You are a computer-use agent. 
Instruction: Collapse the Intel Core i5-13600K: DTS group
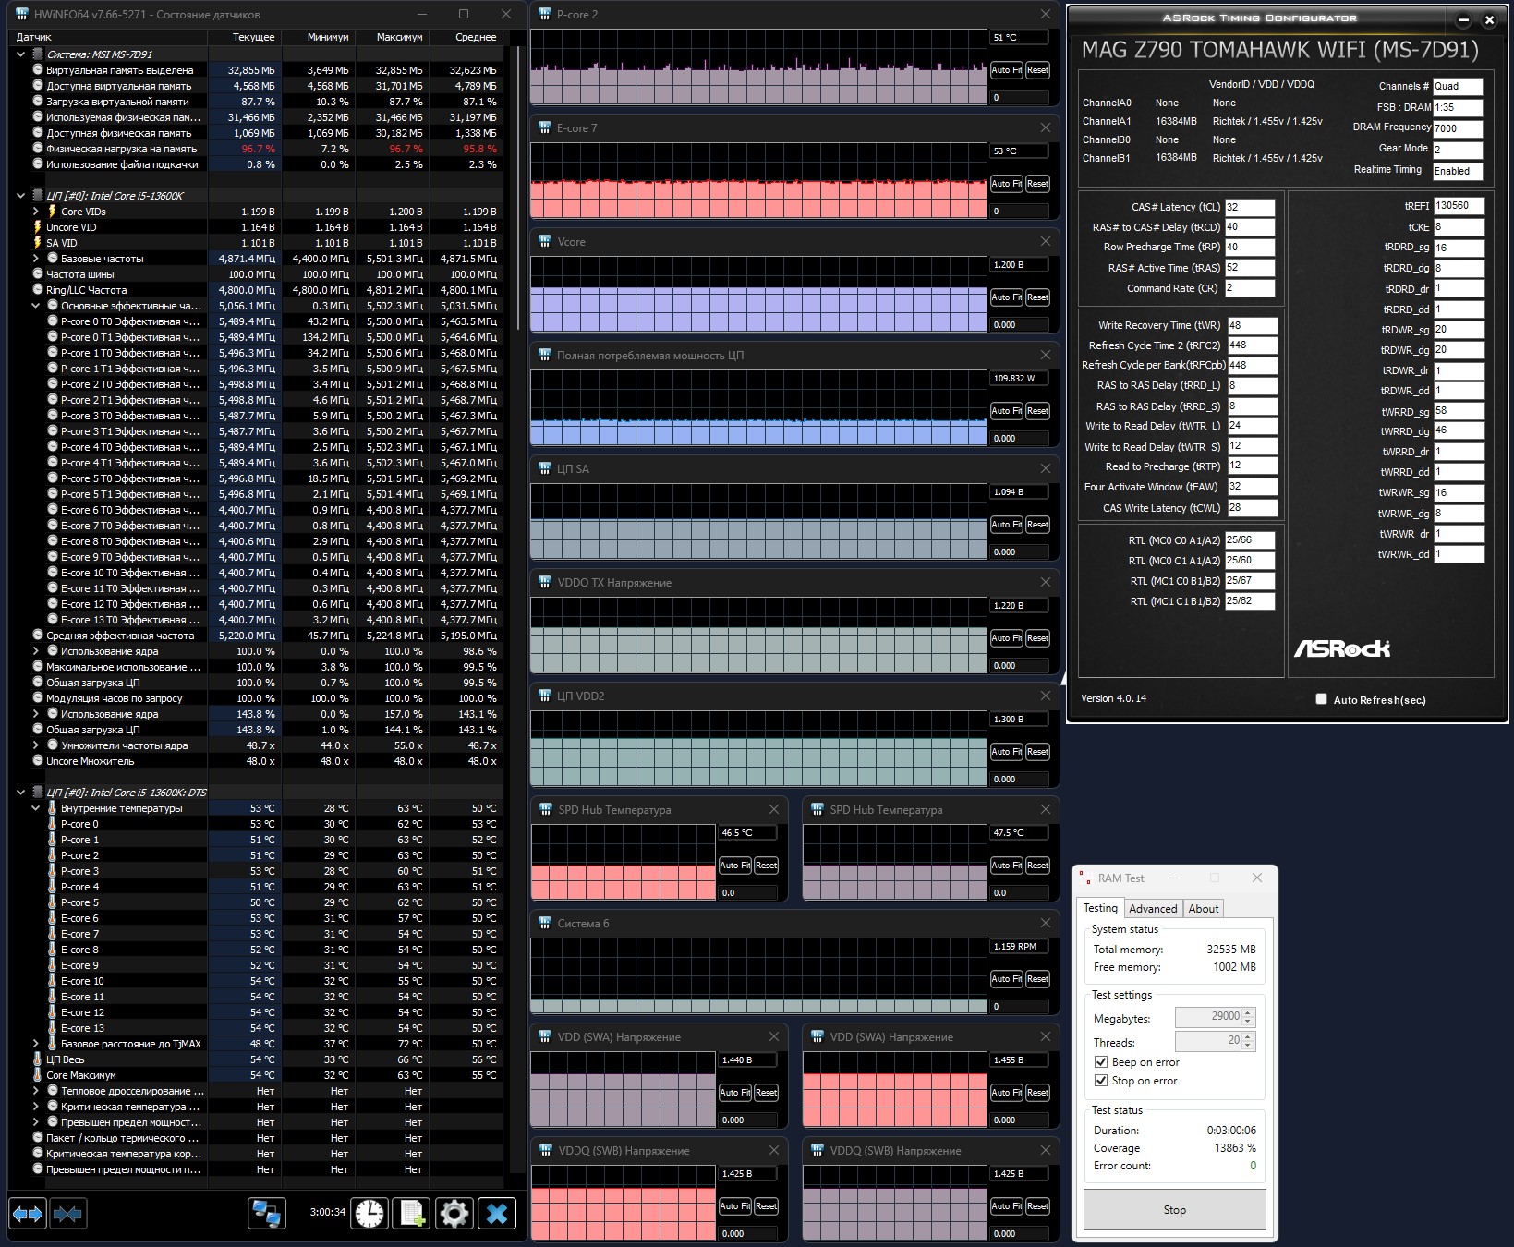[x=20, y=793]
